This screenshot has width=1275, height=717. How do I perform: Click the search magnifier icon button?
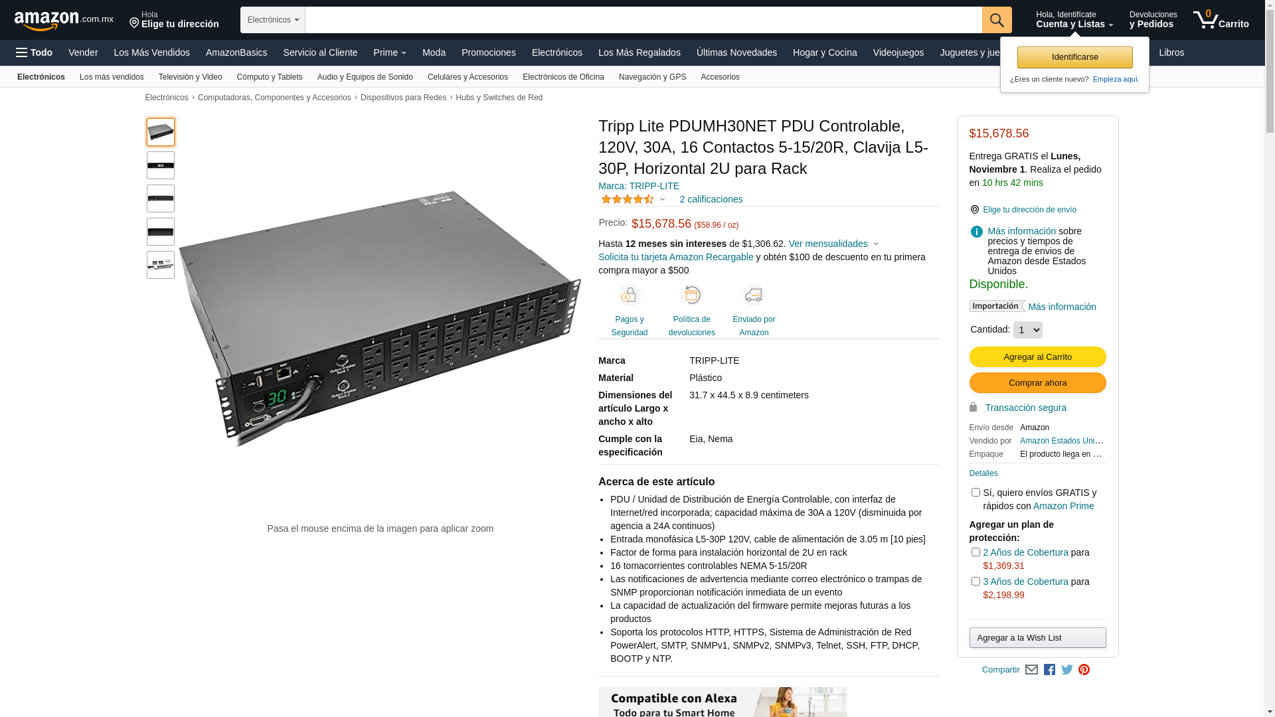(997, 20)
